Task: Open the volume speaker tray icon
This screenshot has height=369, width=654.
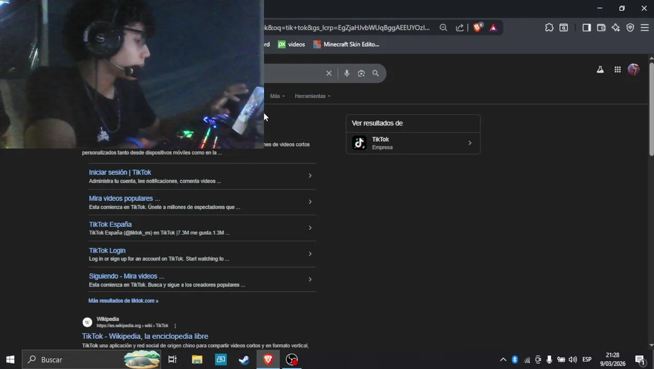Action: tap(573, 360)
